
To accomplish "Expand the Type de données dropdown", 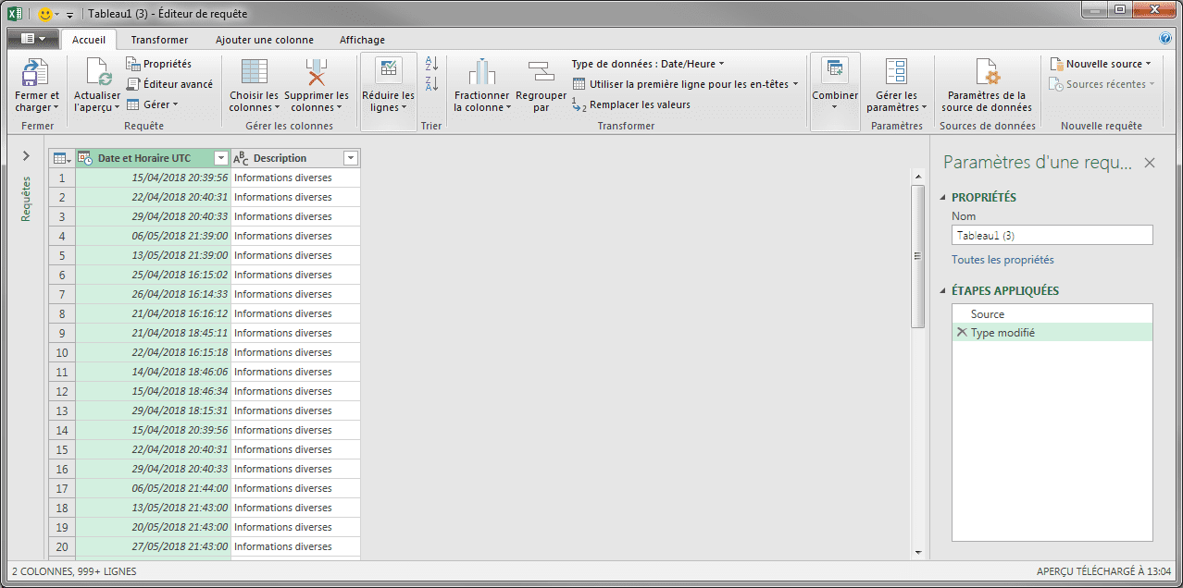I will click(648, 64).
